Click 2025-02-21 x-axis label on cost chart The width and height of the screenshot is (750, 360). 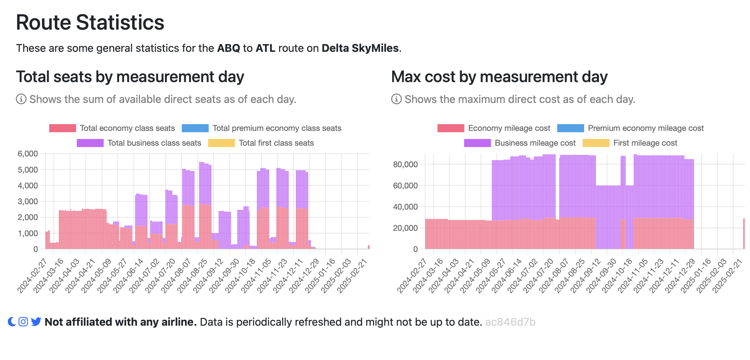pos(728,276)
